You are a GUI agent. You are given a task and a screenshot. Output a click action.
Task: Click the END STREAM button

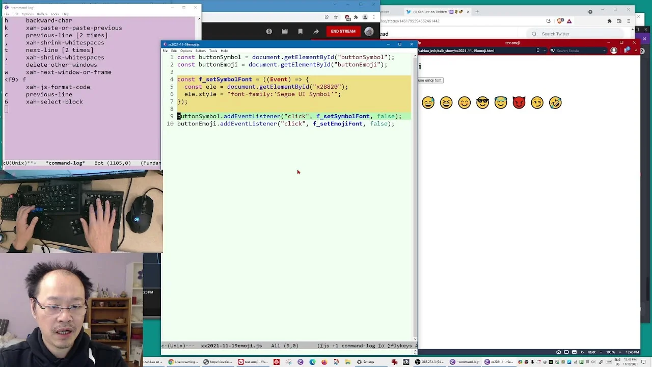tap(343, 32)
